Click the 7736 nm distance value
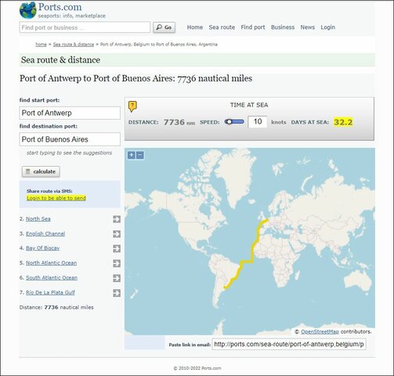Viewport: 394px width, 376px height. pyautogui.click(x=179, y=122)
